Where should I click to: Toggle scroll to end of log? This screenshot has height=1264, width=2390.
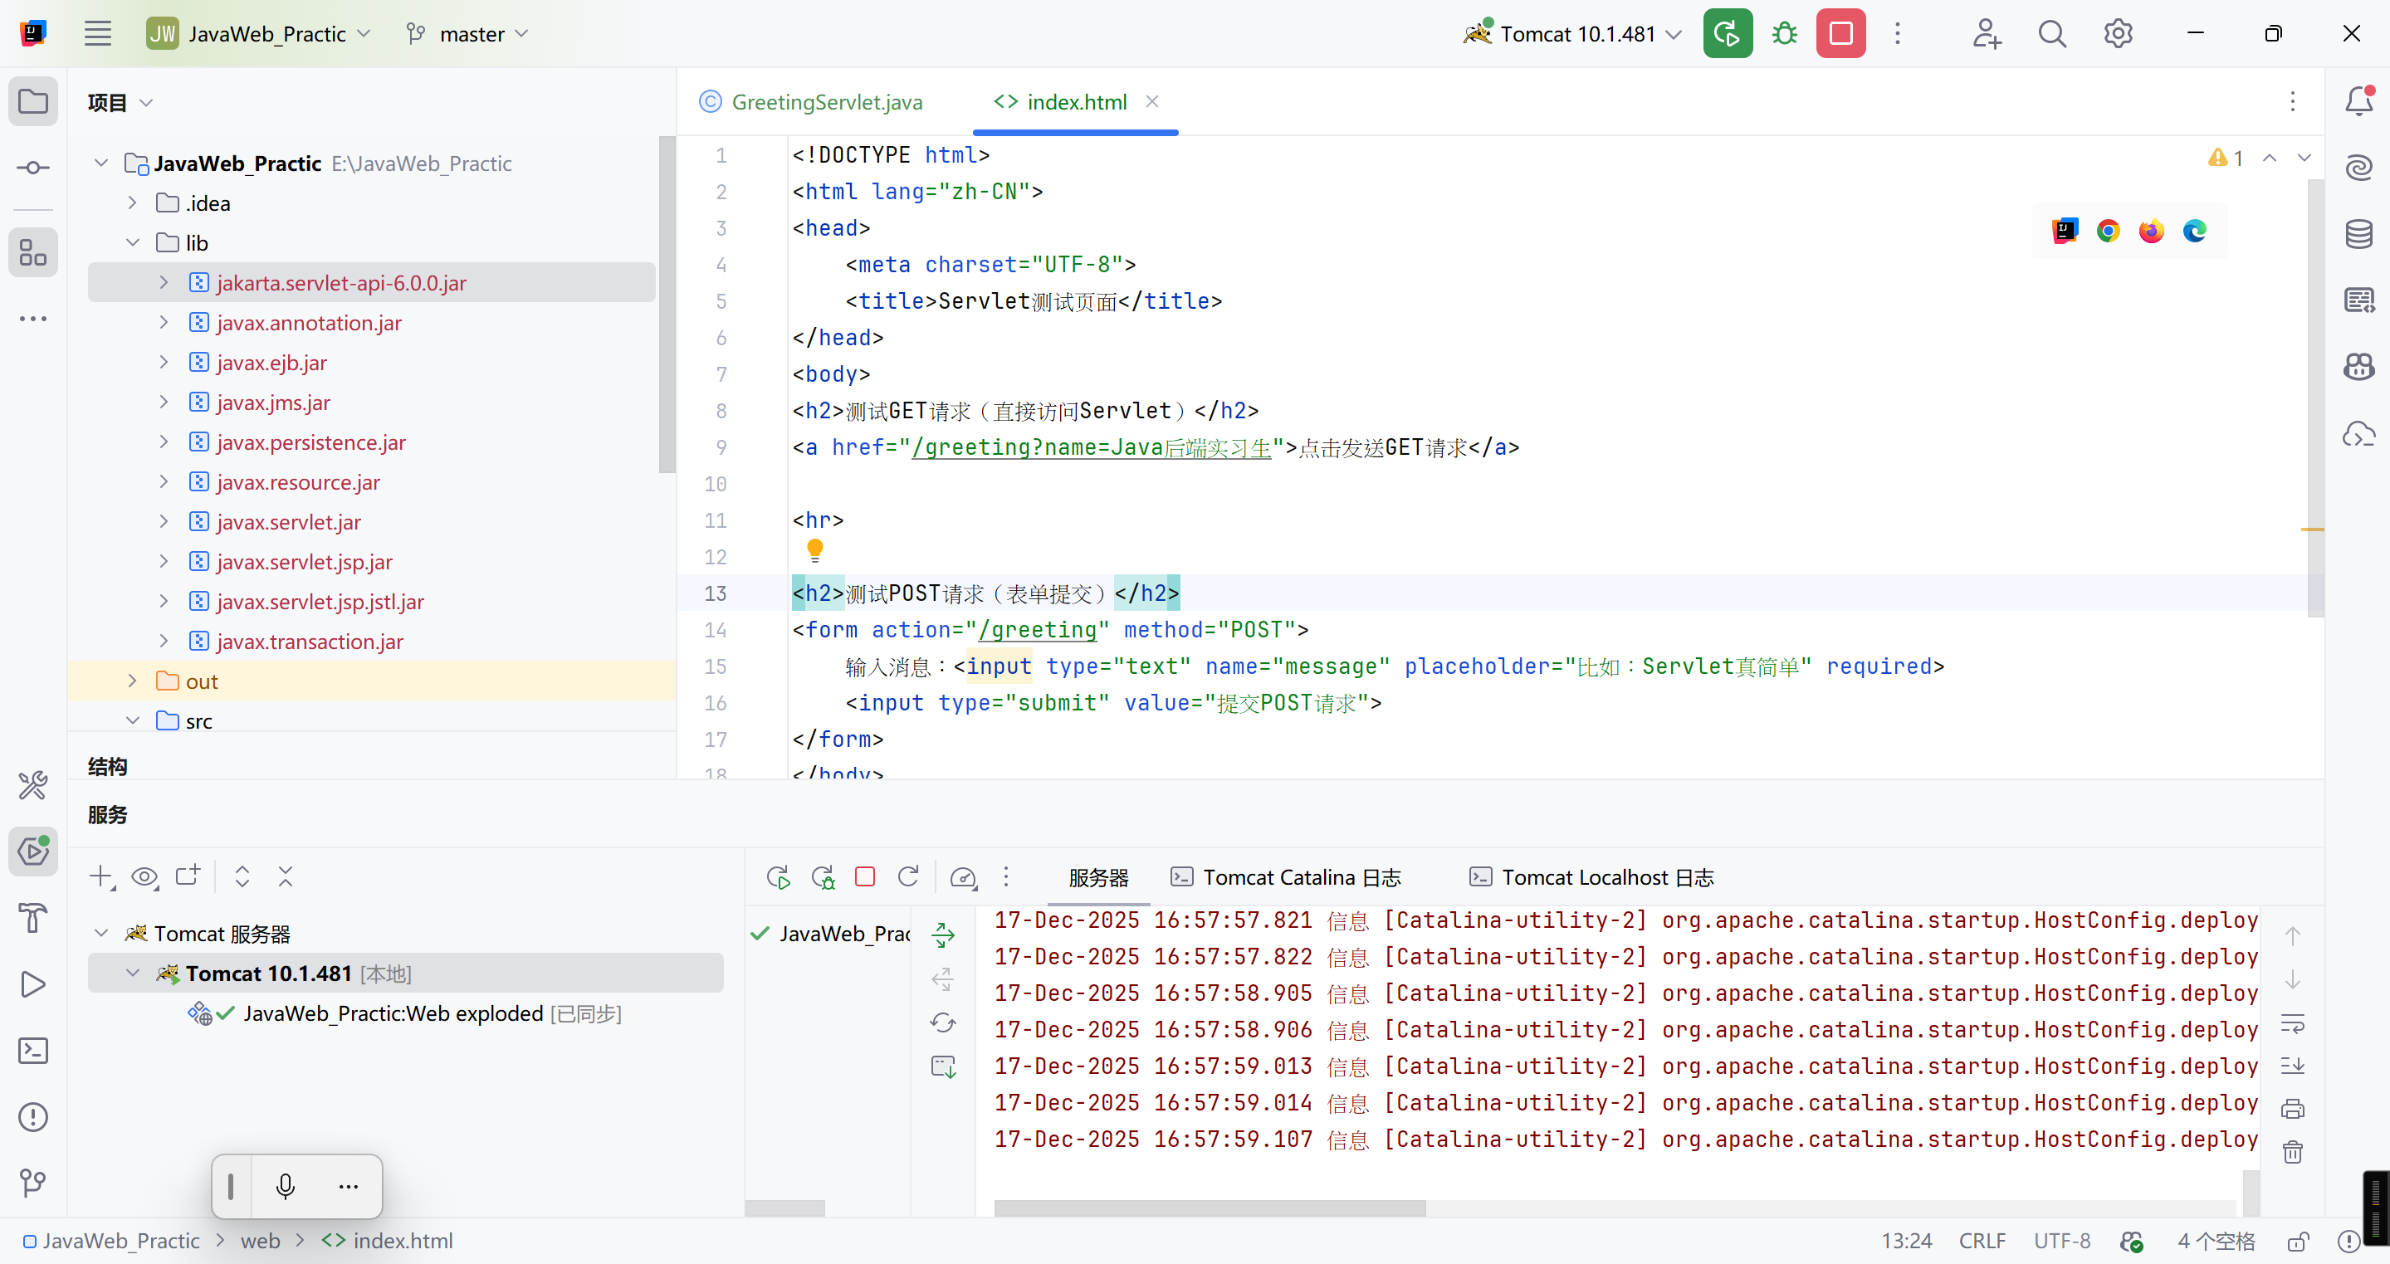pos(2293,1066)
